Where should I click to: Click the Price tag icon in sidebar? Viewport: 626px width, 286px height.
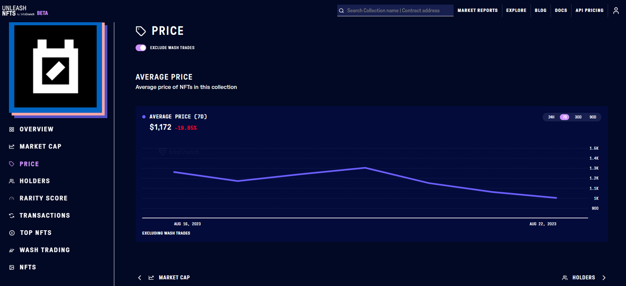click(11, 164)
